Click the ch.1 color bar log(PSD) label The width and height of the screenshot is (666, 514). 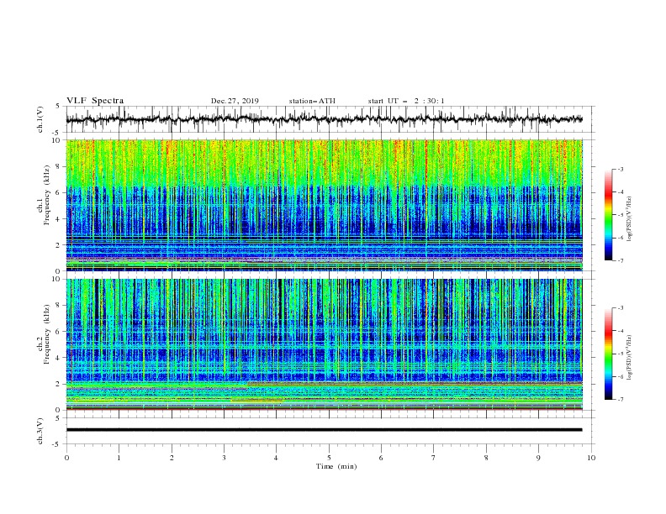(630, 219)
